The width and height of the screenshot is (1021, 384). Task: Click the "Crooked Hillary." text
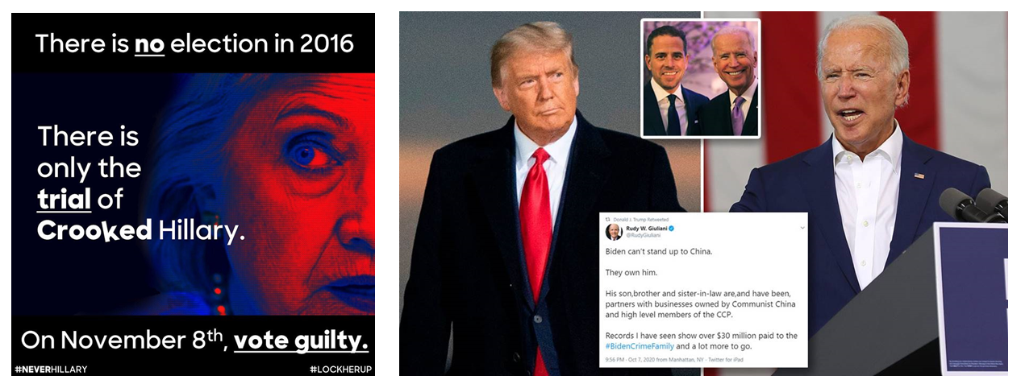point(141,230)
